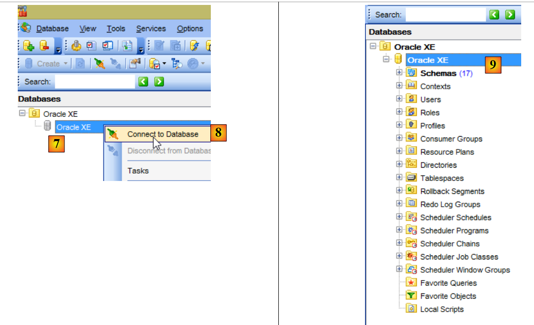Expand the Users tree node

click(400, 99)
